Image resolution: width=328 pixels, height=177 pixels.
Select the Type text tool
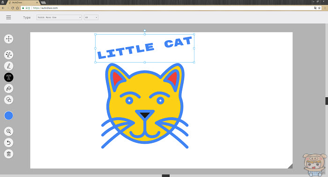tap(8, 78)
